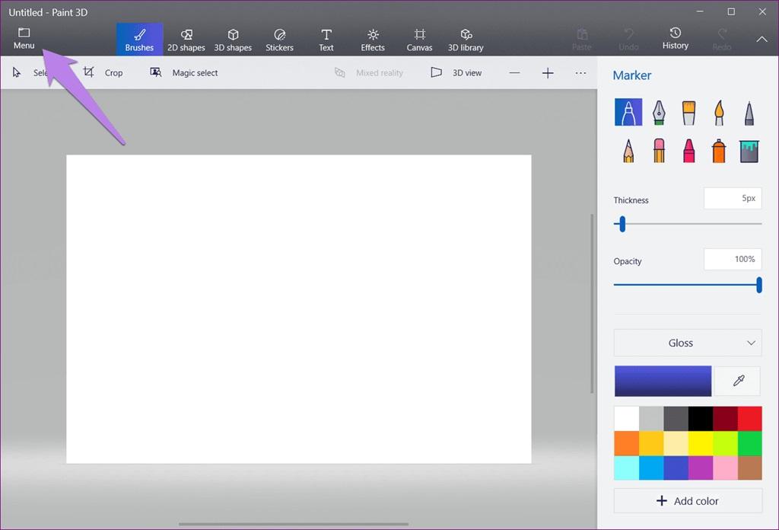
Task: Switch to the Stickers tab
Action: coord(279,40)
